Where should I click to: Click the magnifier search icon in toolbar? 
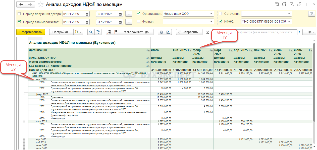point(91,32)
